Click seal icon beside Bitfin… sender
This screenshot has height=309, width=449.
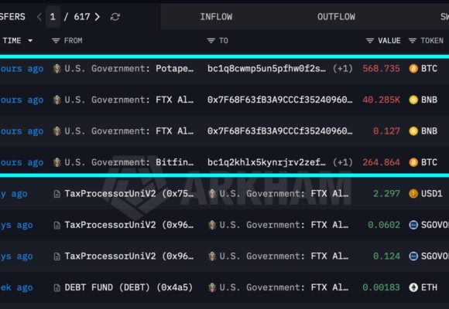click(x=57, y=162)
